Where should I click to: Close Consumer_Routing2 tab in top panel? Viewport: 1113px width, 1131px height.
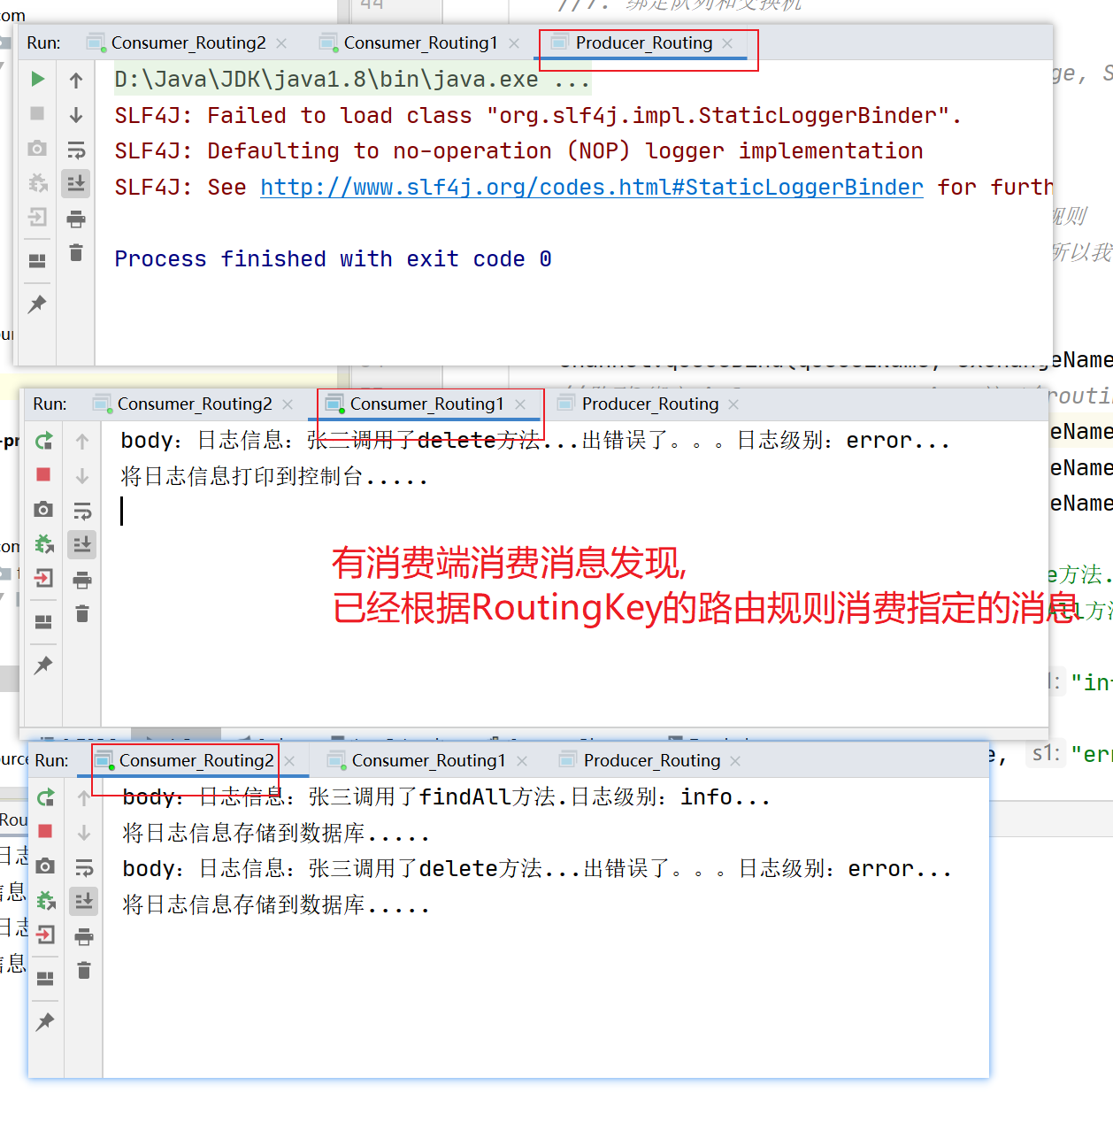pyautogui.click(x=281, y=42)
